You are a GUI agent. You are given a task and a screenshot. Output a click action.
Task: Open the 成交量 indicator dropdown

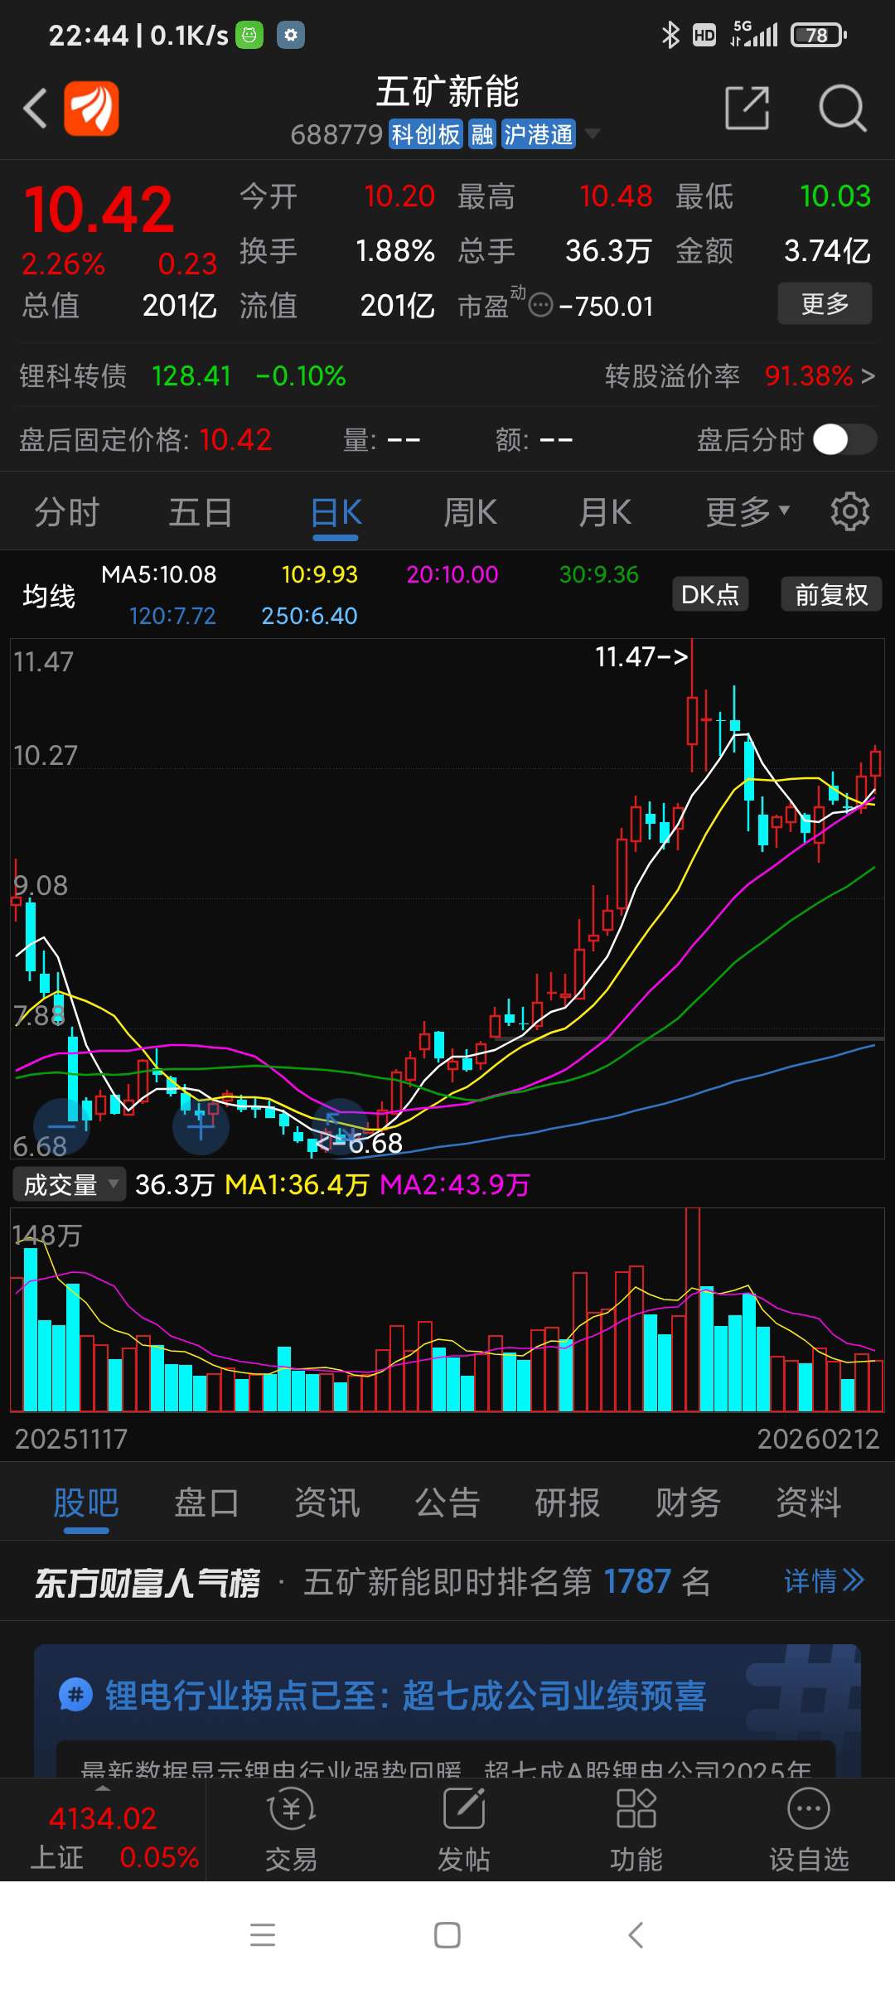pyautogui.click(x=69, y=1184)
